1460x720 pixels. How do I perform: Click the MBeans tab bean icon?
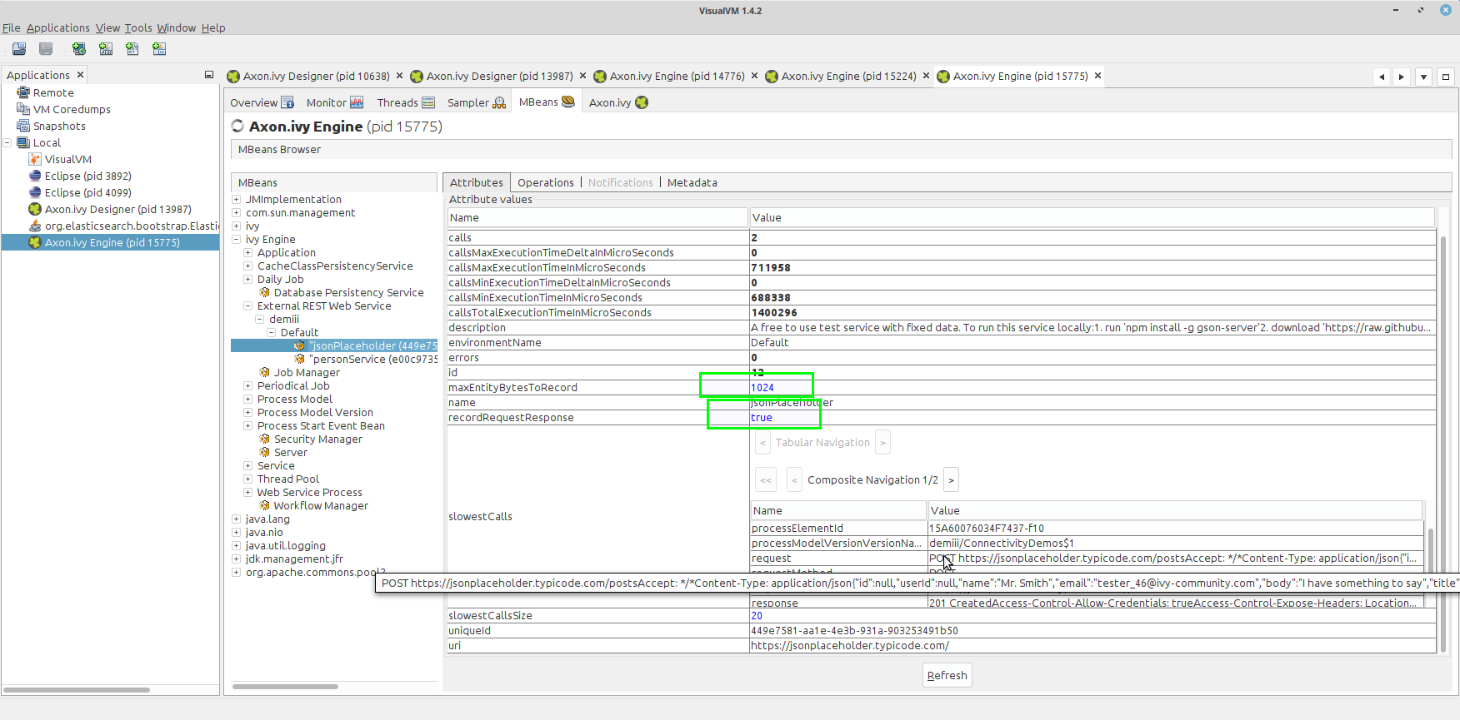click(x=568, y=102)
